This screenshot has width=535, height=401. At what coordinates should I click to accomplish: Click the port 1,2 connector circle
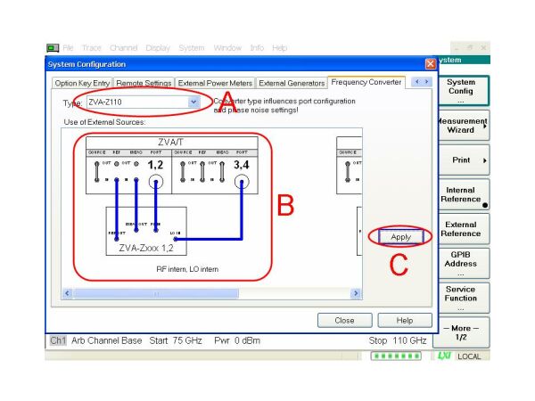tap(156, 182)
